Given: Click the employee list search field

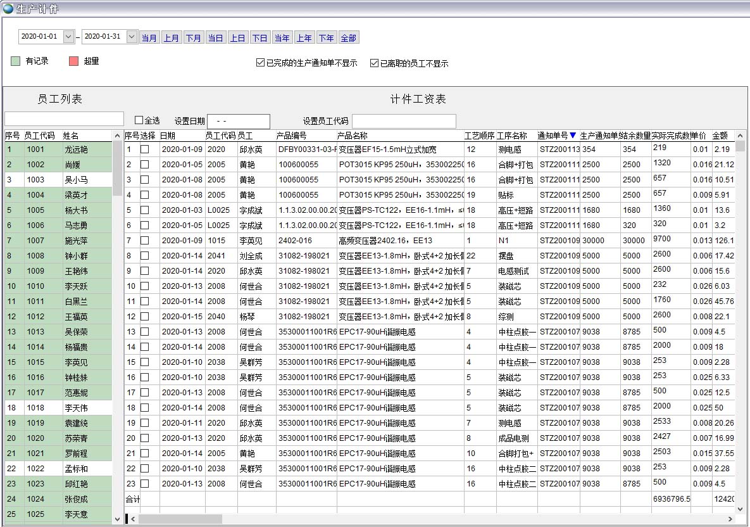Looking at the screenshot, I should pos(64,119).
